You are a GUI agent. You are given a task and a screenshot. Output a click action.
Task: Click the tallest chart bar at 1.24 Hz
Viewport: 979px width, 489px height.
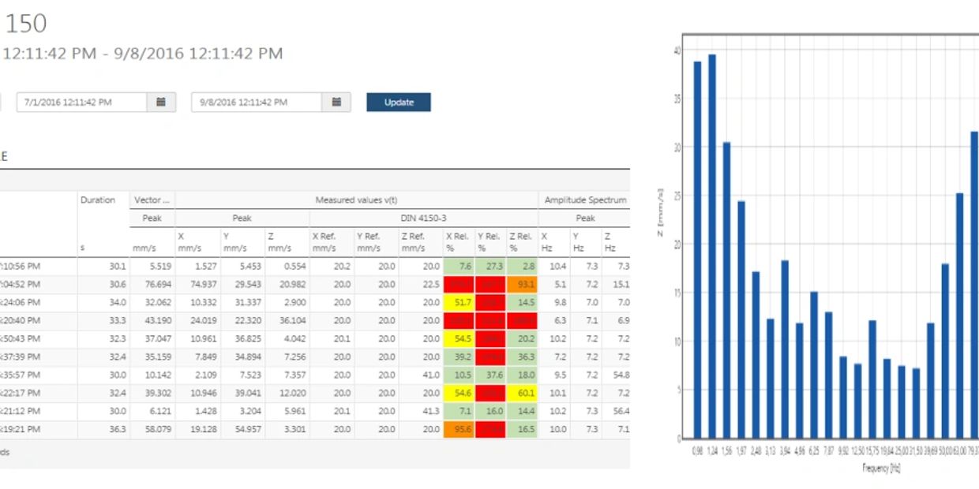coord(712,246)
